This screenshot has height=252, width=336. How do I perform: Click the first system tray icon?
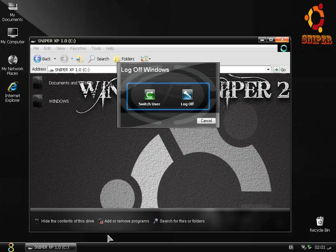point(304,247)
